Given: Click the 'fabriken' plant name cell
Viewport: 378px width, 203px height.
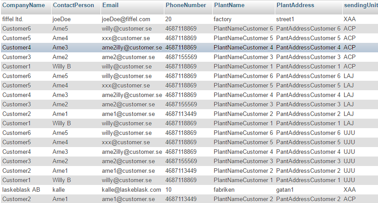Looking at the screenshot, I should (224, 190).
